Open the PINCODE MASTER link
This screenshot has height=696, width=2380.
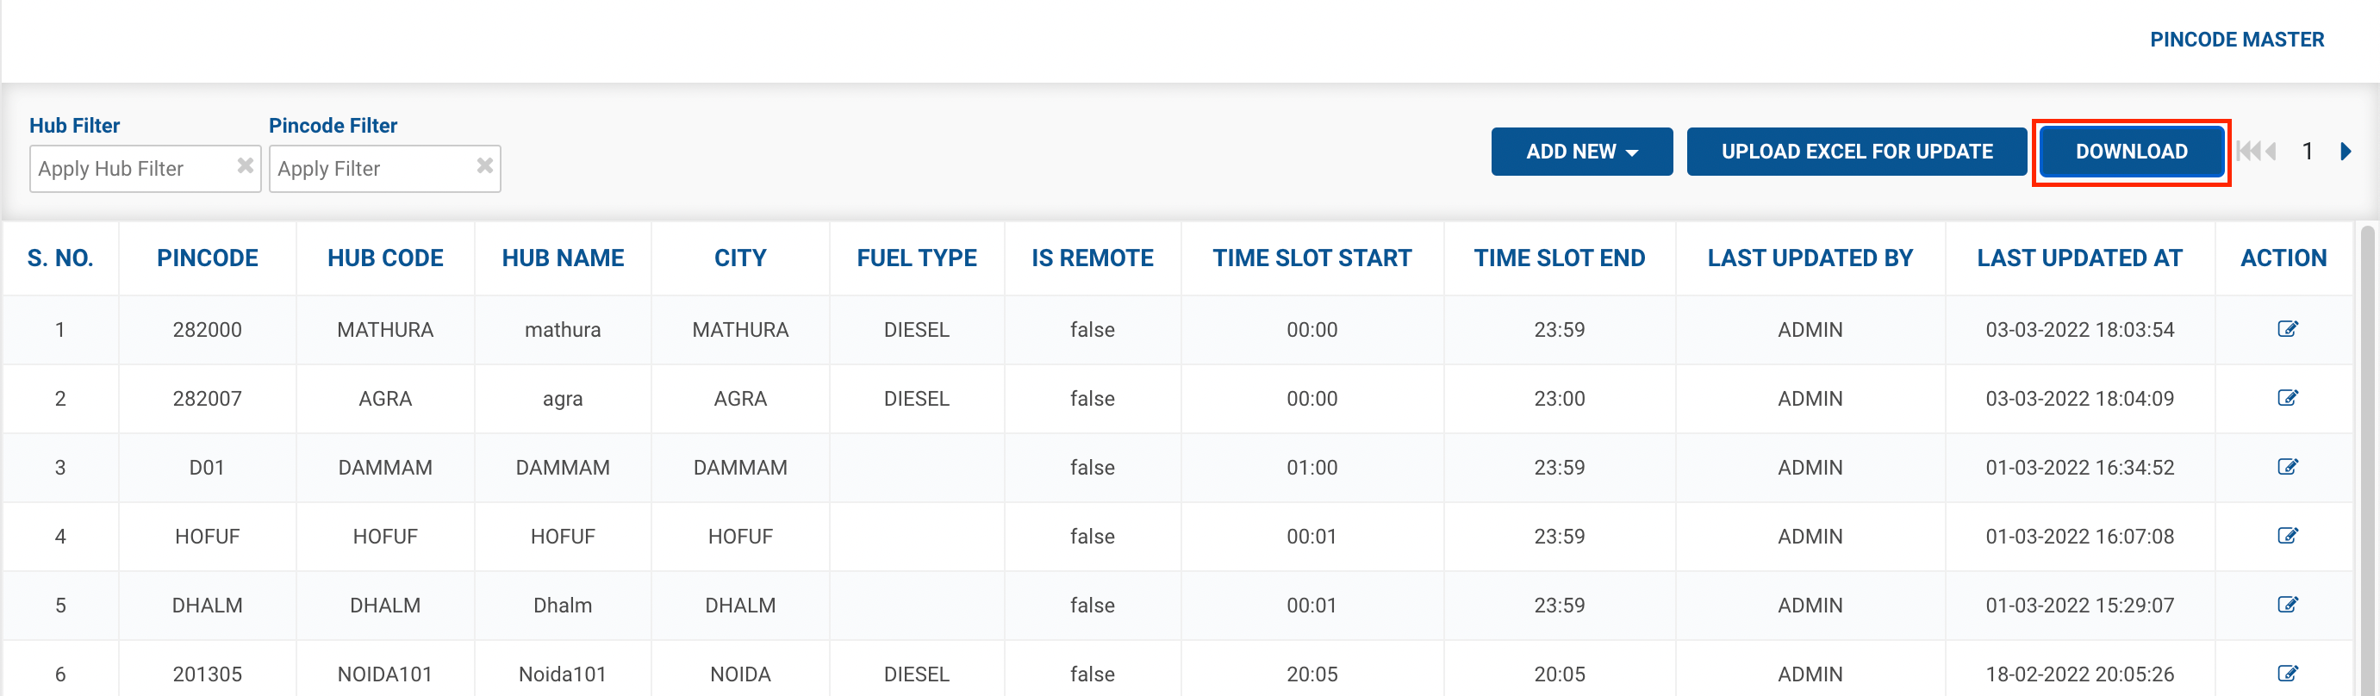pos(2236,40)
